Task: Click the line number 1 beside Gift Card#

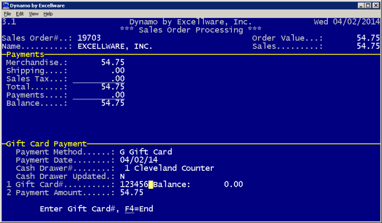Action: click(9, 184)
